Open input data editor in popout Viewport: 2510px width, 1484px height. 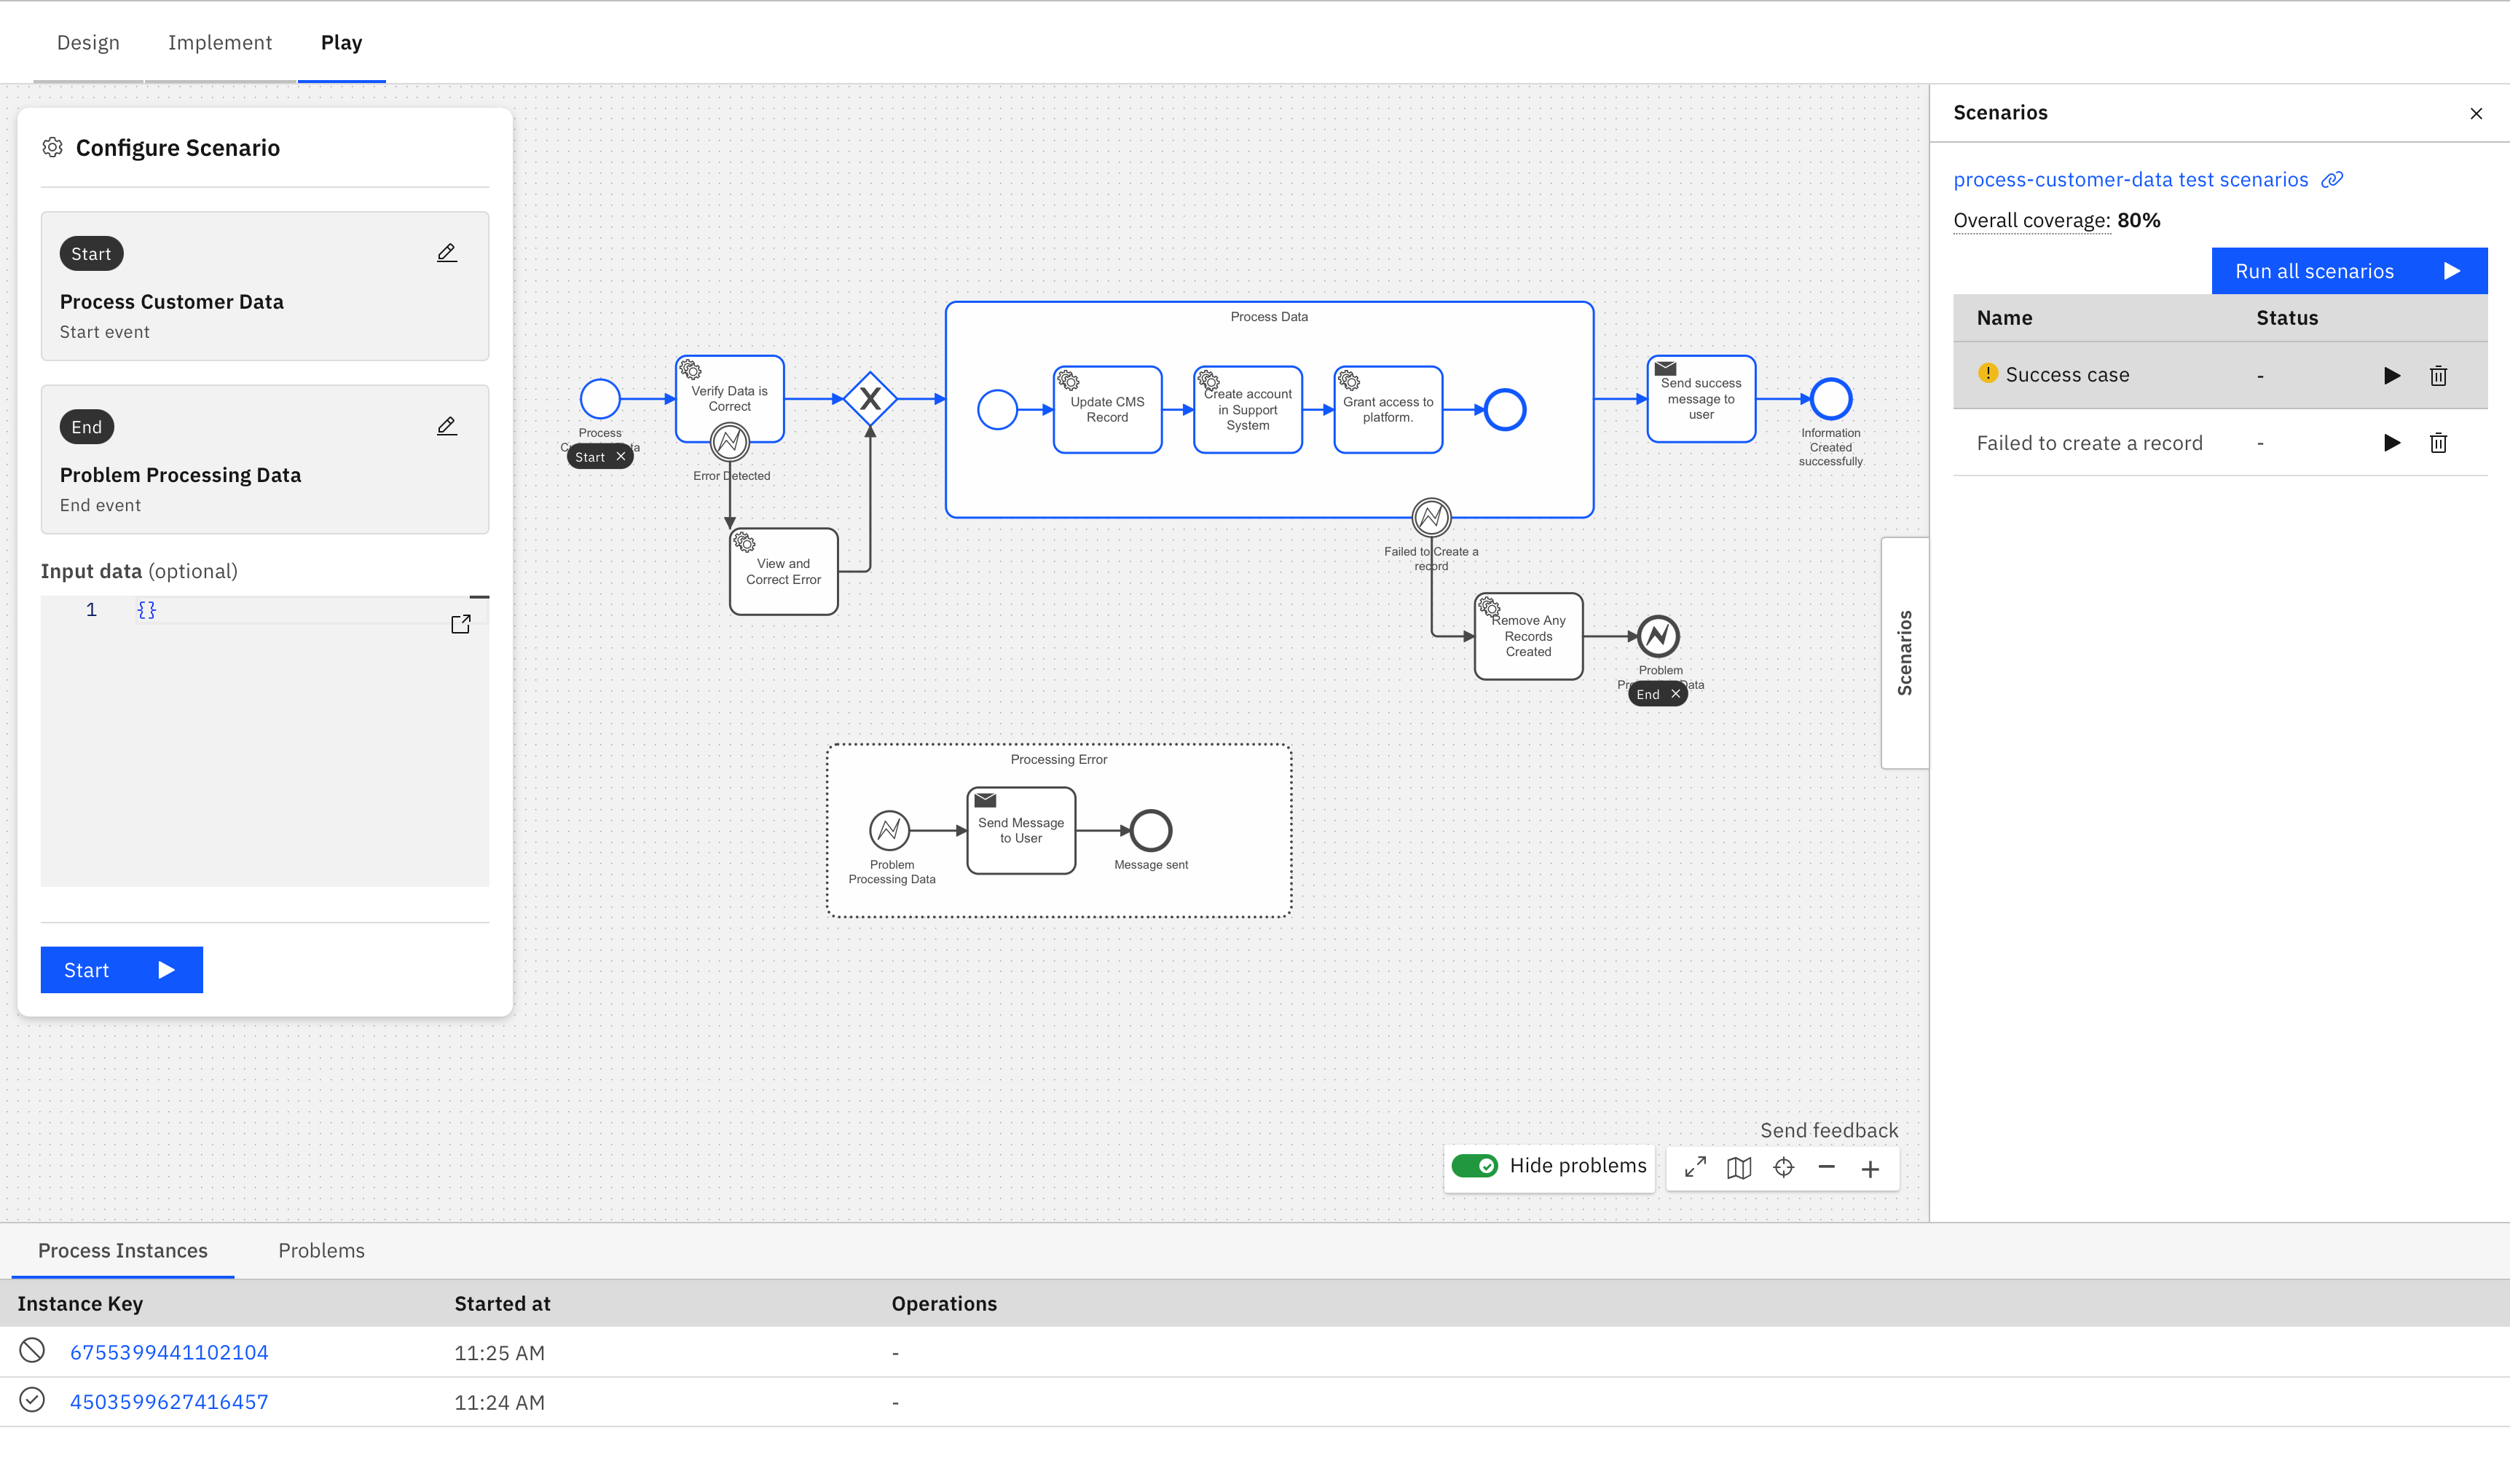[461, 624]
